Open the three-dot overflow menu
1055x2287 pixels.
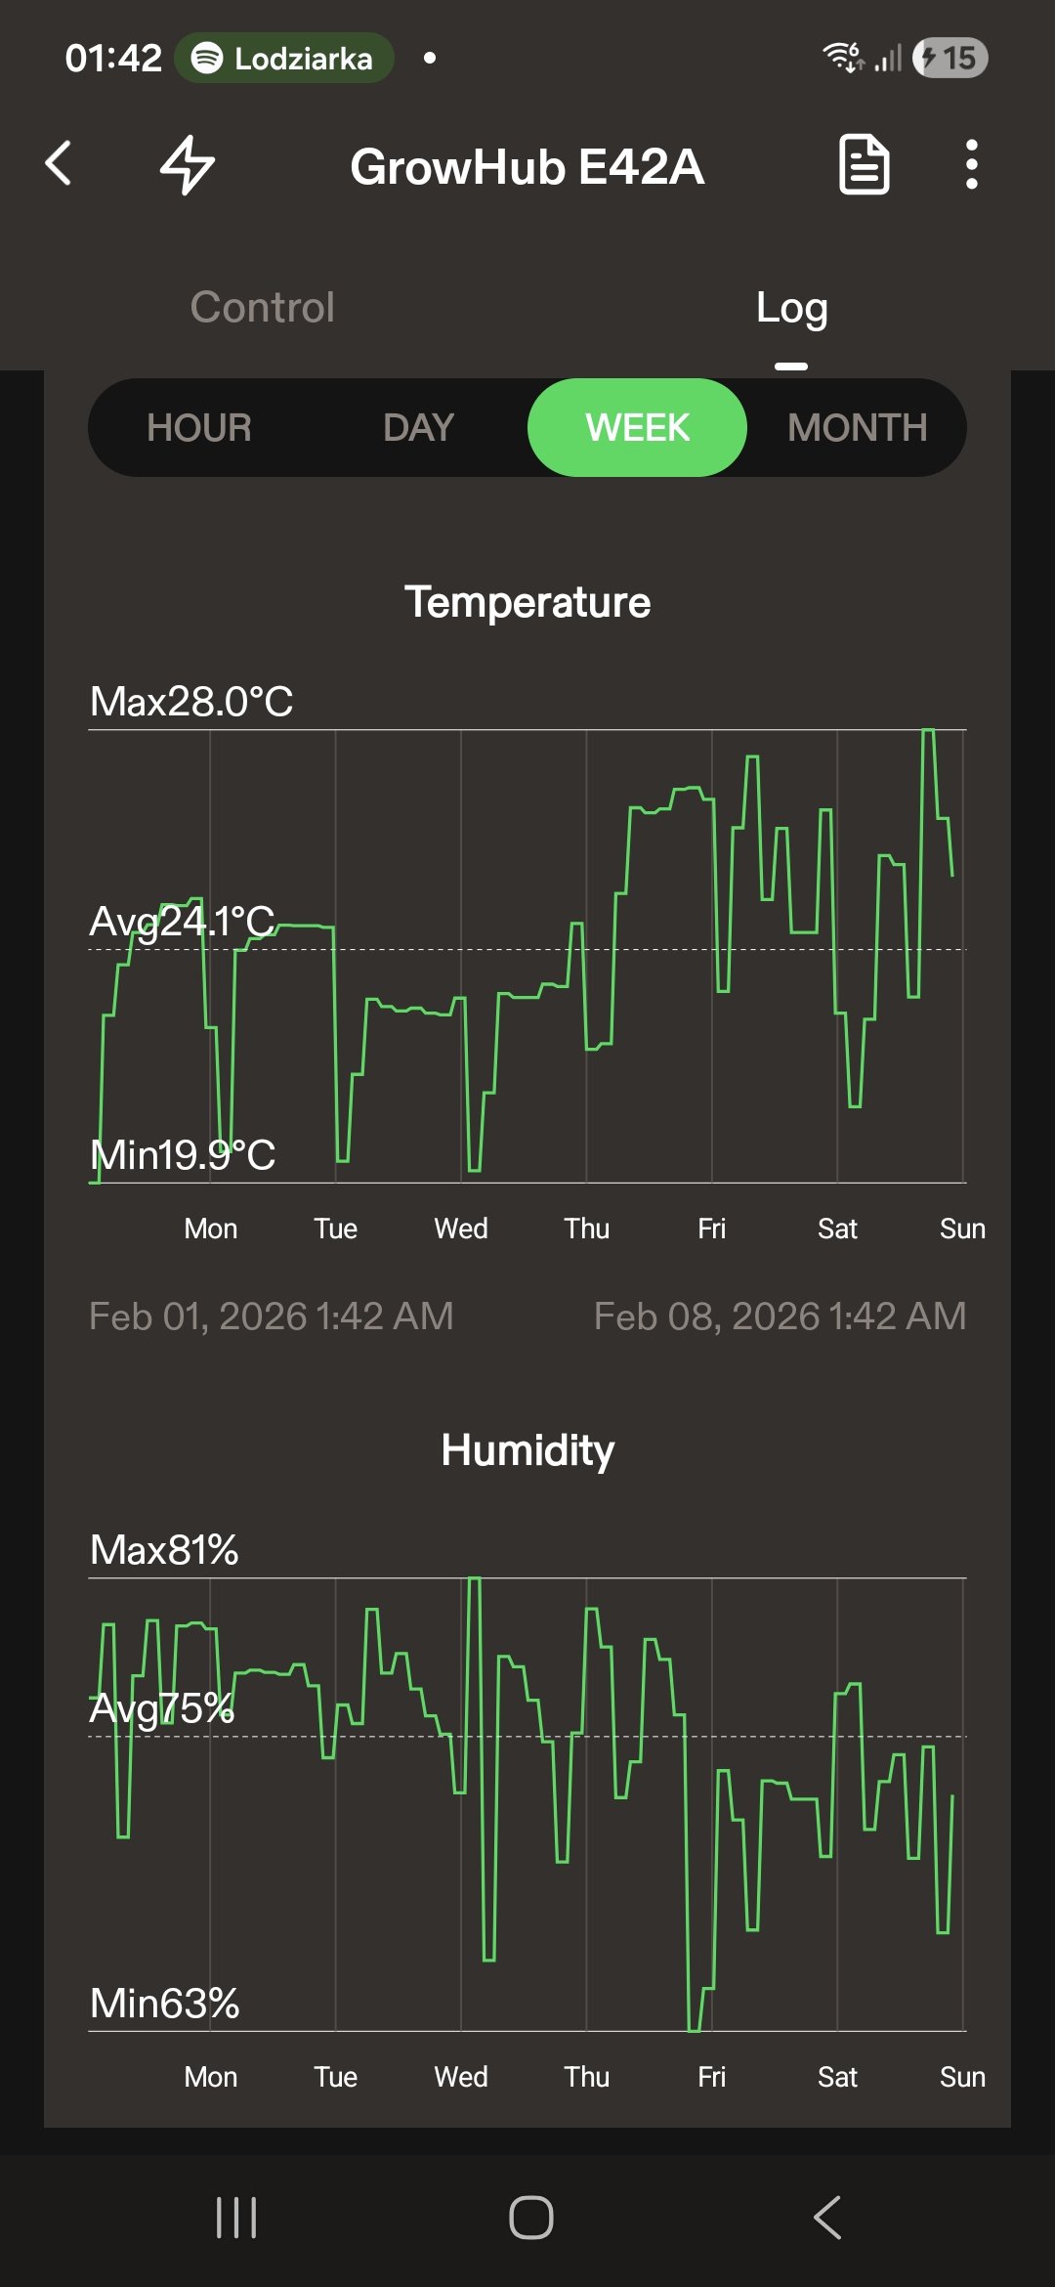971,164
